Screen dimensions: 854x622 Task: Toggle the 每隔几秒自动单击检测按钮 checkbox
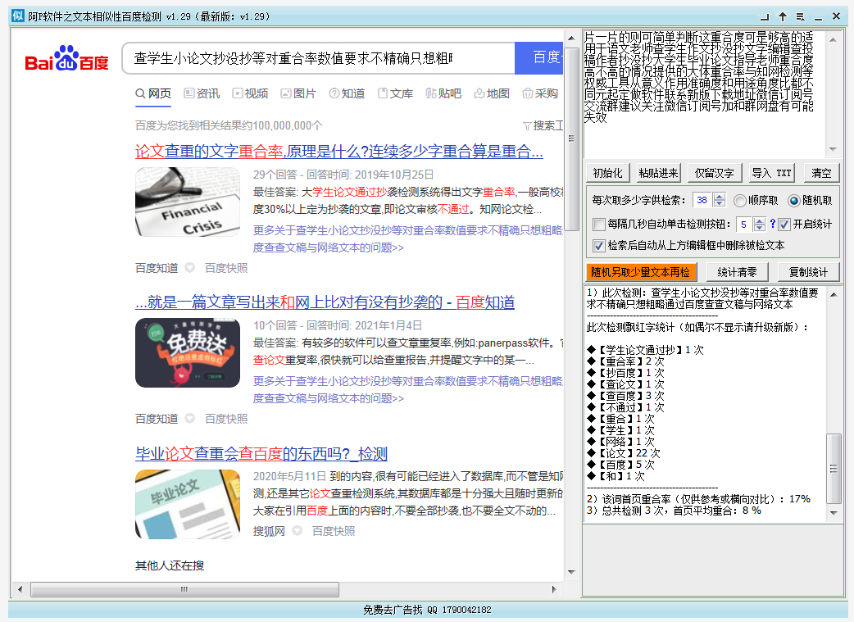coord(598,224)
